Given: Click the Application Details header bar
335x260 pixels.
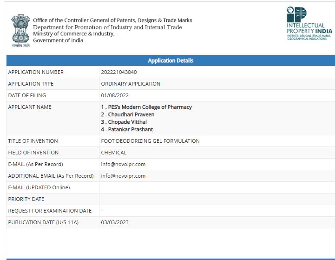Looking at the screenshot, I should click(171, 60).
